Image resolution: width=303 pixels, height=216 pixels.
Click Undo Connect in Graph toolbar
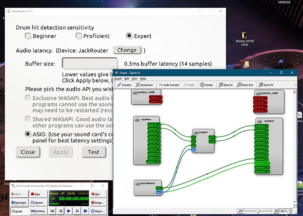tap(169, 85)
